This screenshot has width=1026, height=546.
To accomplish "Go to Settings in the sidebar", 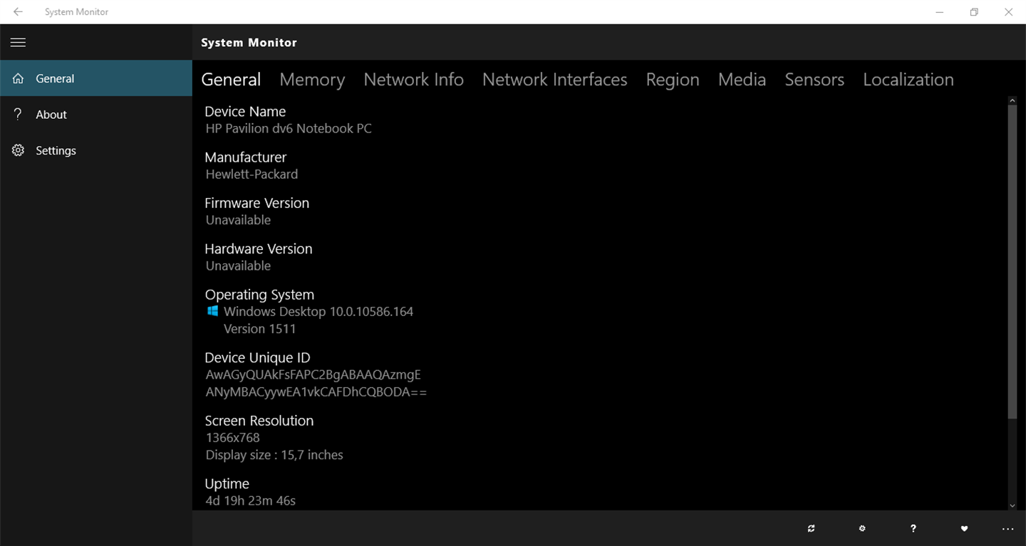I will pos(56,151).
